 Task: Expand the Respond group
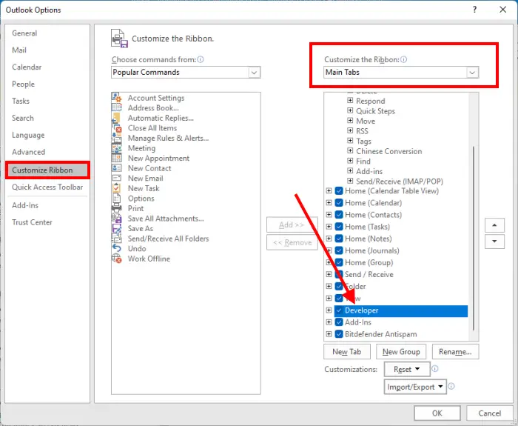350,100
